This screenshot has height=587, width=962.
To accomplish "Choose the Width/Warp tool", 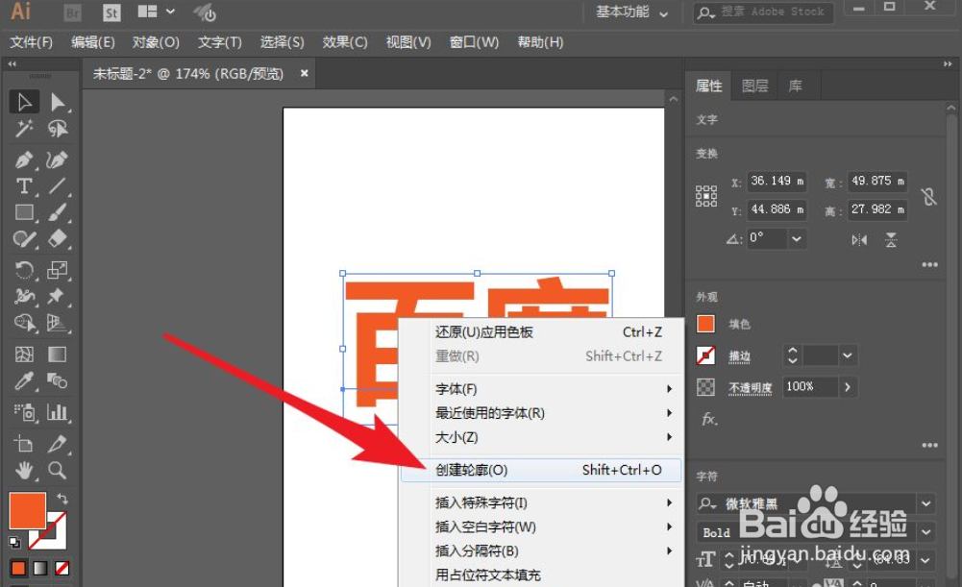I will coord(25,296).
